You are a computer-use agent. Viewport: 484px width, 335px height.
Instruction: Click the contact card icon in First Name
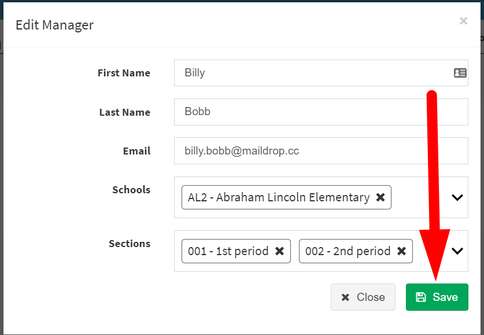(460, 73)
